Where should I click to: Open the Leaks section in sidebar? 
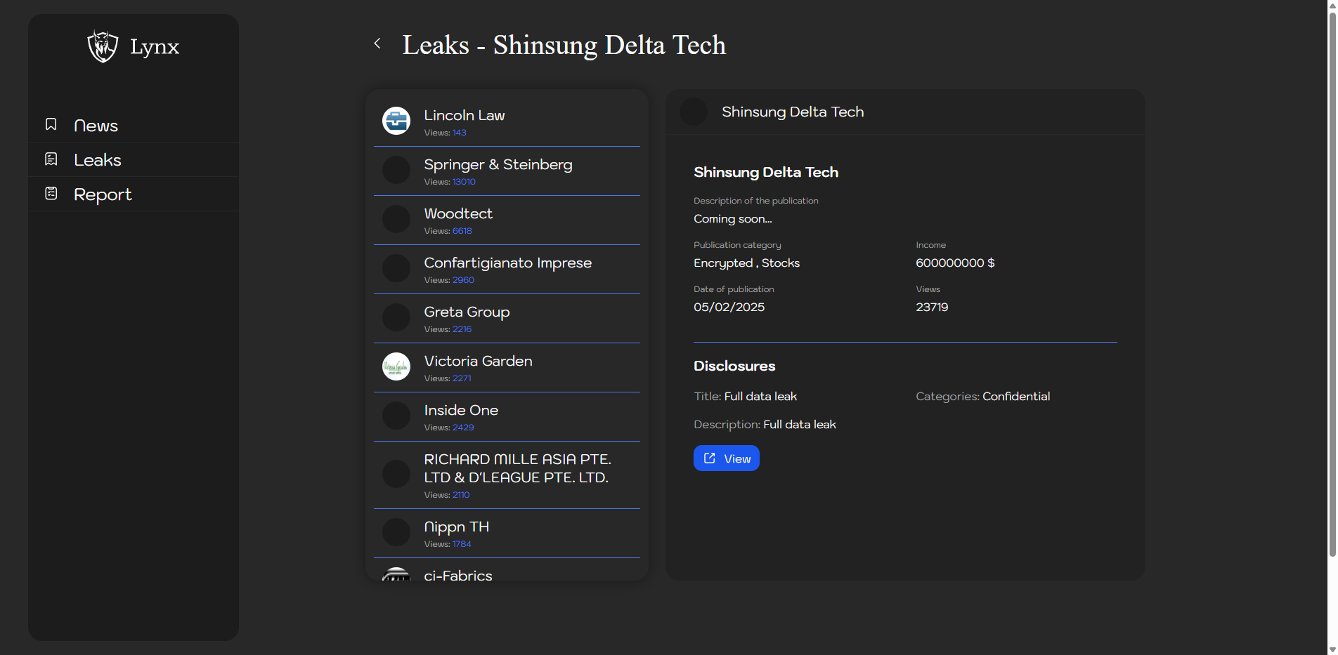click(x=98, y=160)
